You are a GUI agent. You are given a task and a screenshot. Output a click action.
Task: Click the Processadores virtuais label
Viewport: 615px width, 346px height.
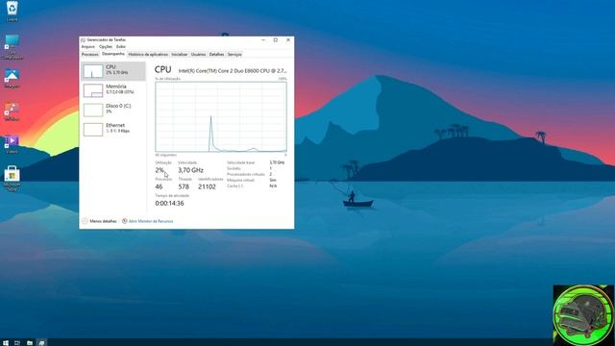click(x=246, y=174)
